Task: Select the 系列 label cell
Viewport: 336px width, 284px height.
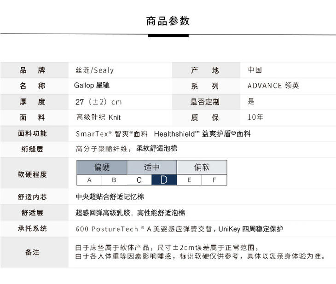Action: point(206,86)
